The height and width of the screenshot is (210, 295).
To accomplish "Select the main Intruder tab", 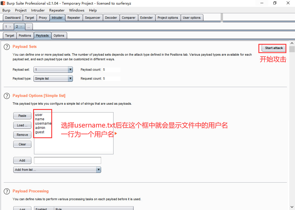I will 57,18.
